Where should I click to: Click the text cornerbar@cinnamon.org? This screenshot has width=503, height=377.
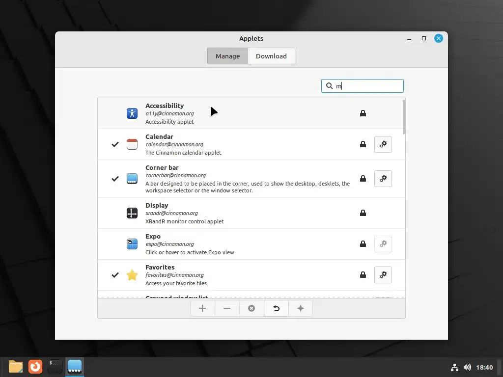click(175, 175)
